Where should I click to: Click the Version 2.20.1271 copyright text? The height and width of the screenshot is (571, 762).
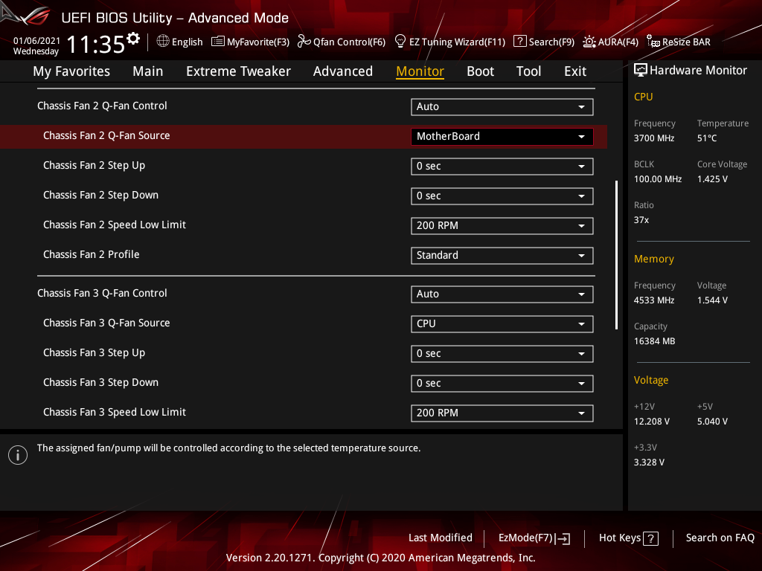[380, 558]
